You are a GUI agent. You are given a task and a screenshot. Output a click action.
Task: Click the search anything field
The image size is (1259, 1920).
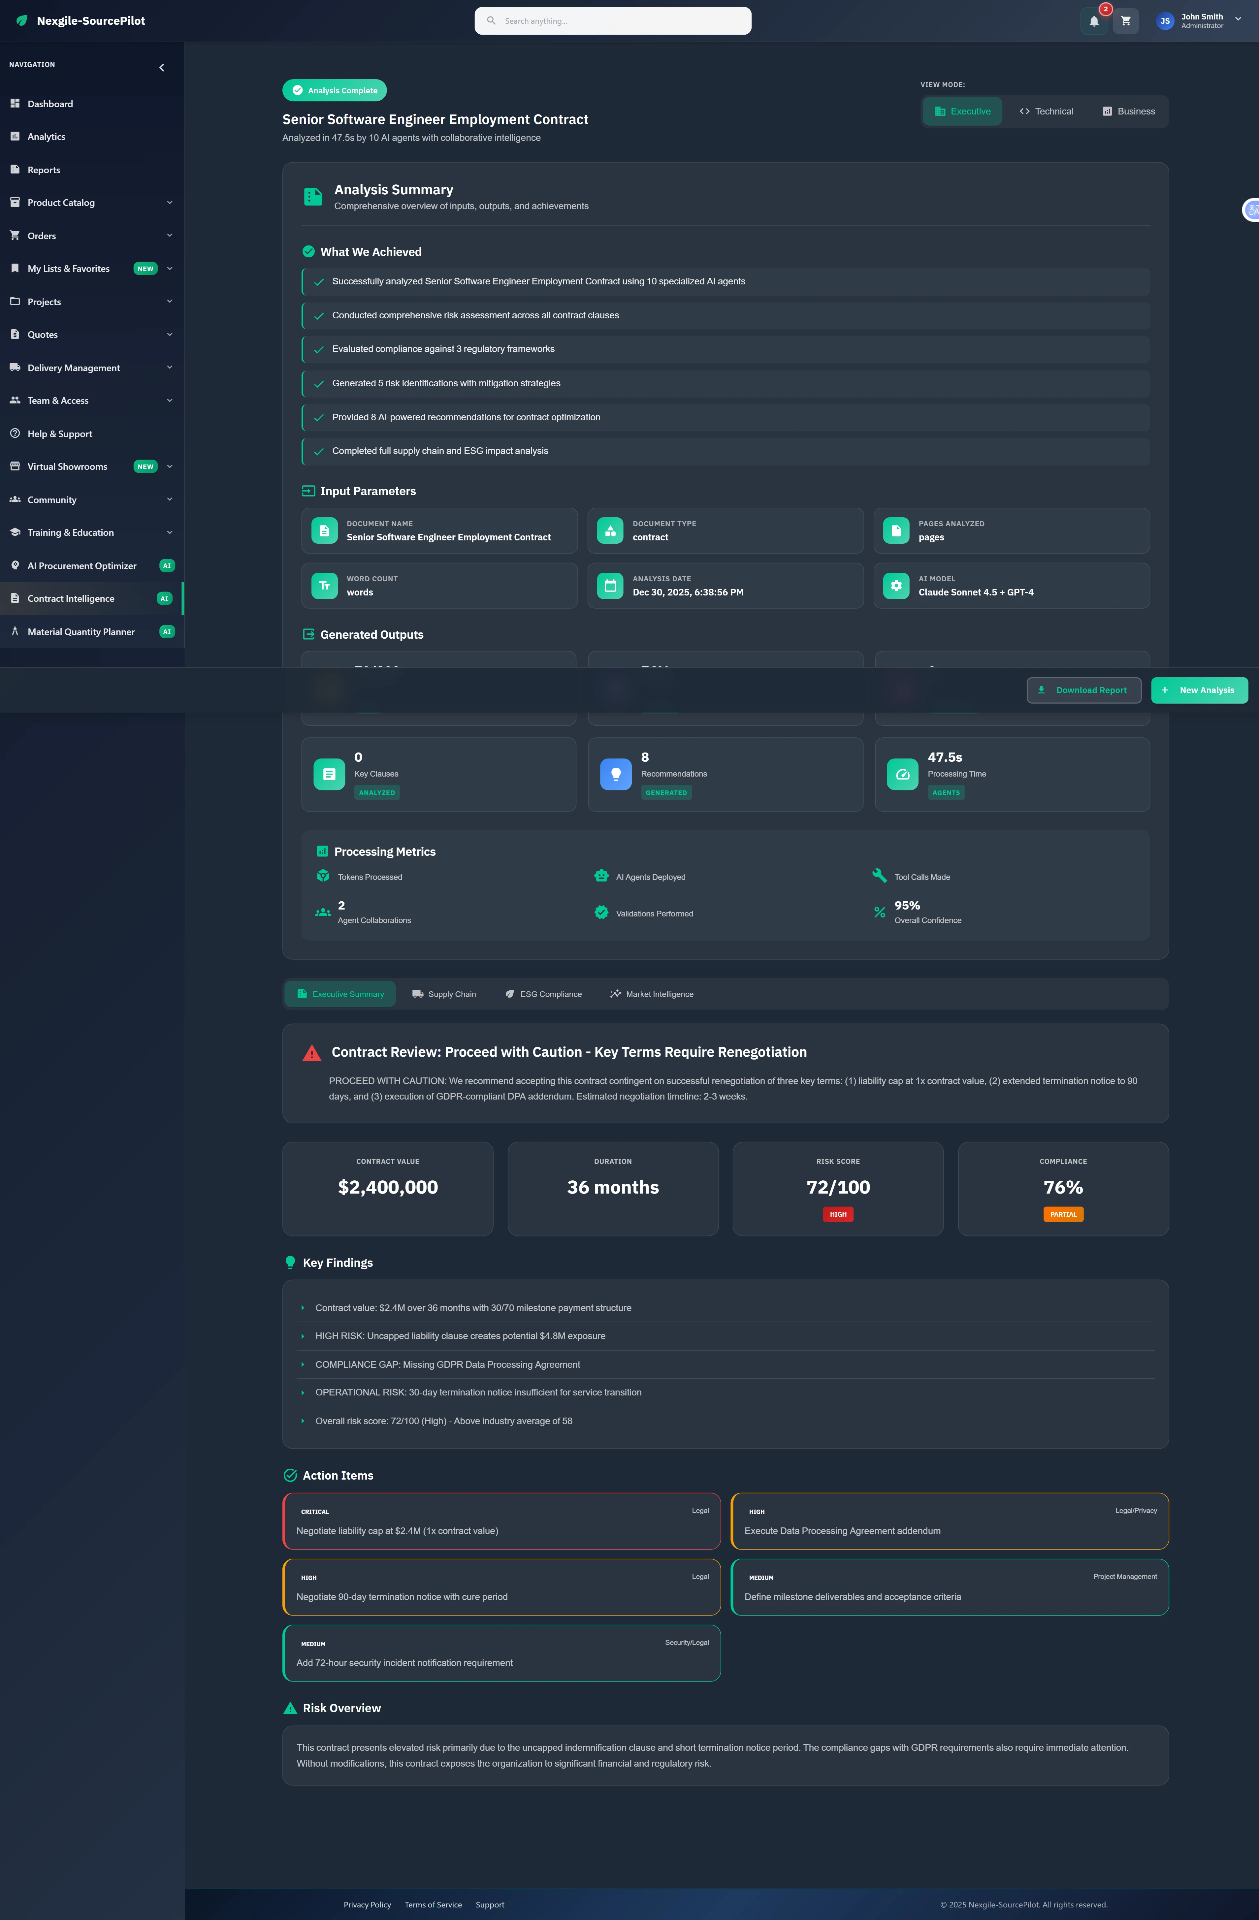tap(613, 20)
